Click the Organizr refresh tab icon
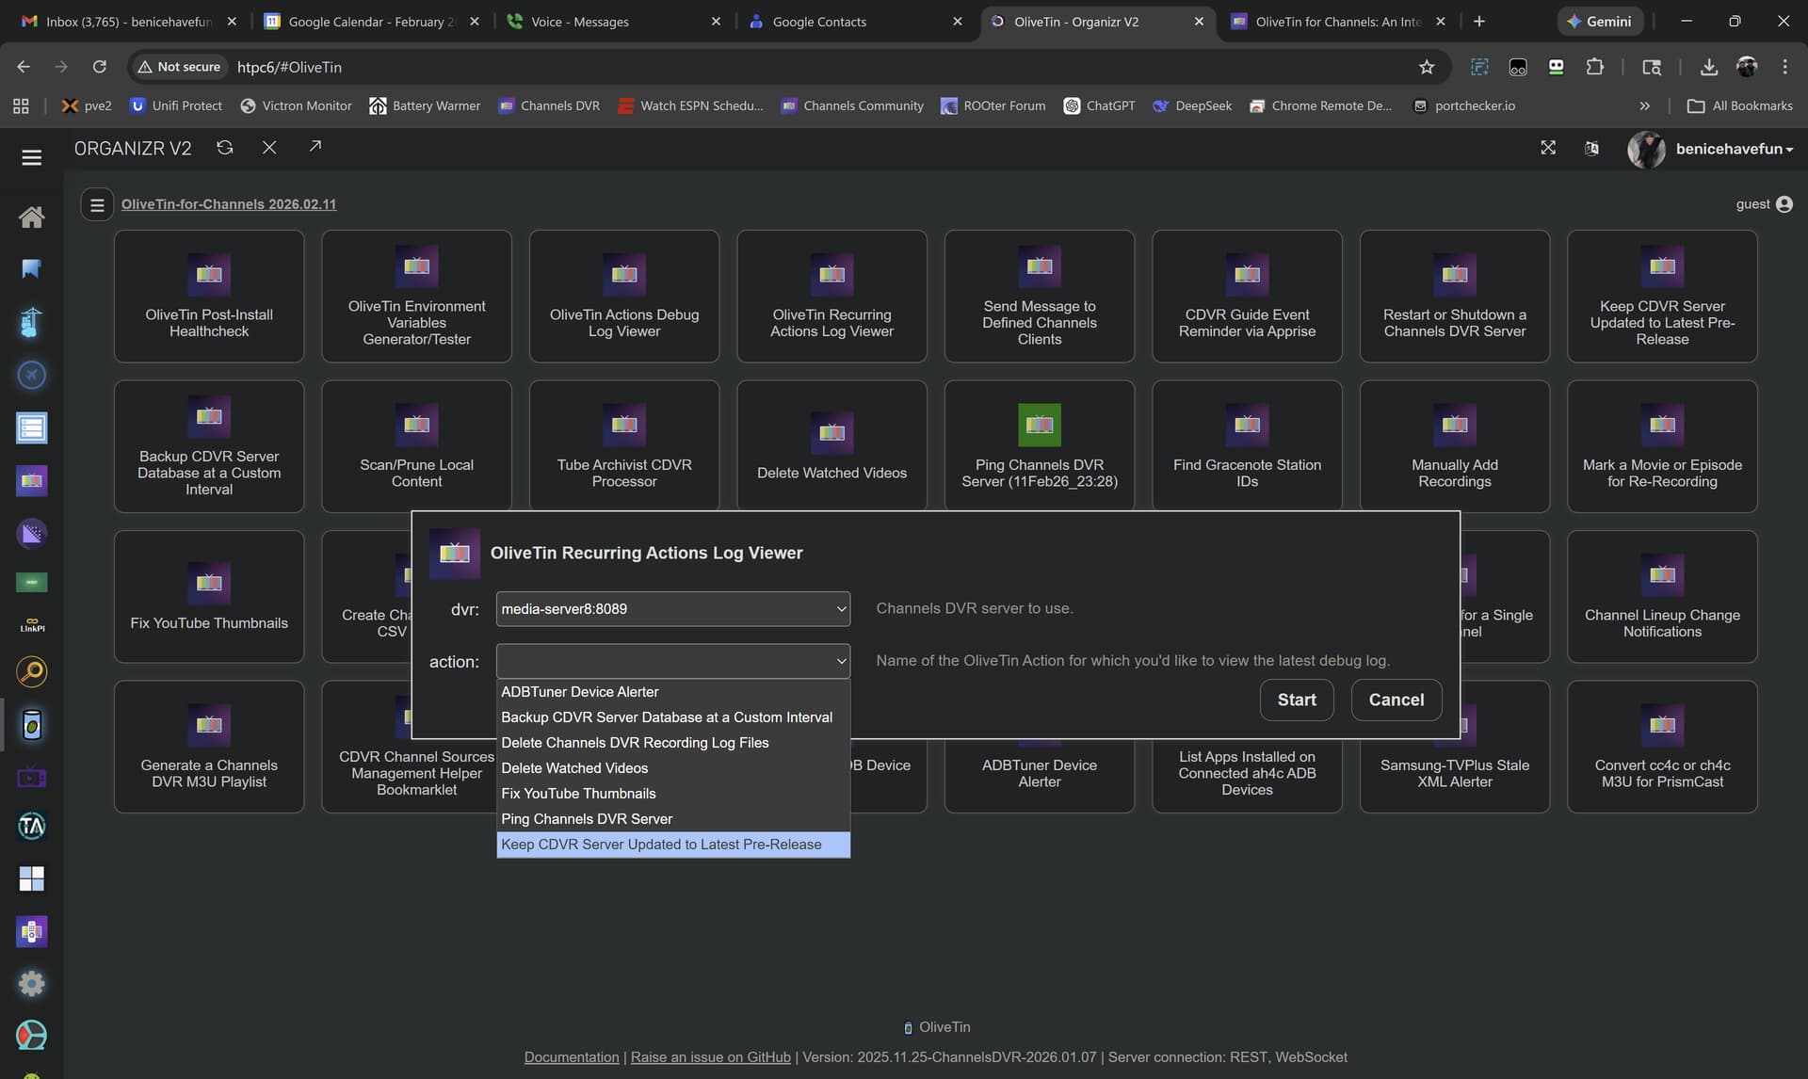The image size is (1808, 1079). [224, 148]
